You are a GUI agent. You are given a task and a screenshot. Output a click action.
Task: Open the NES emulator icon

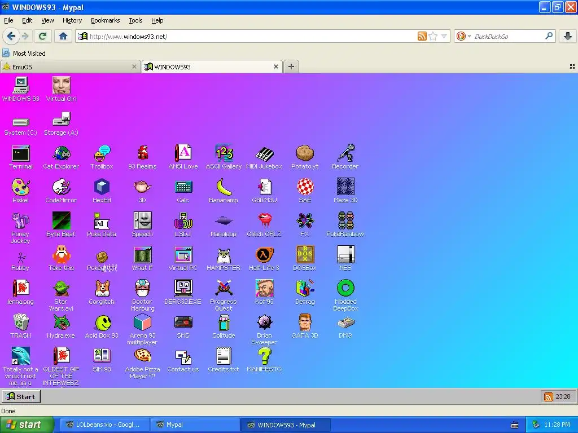click(x=345, y=259)
